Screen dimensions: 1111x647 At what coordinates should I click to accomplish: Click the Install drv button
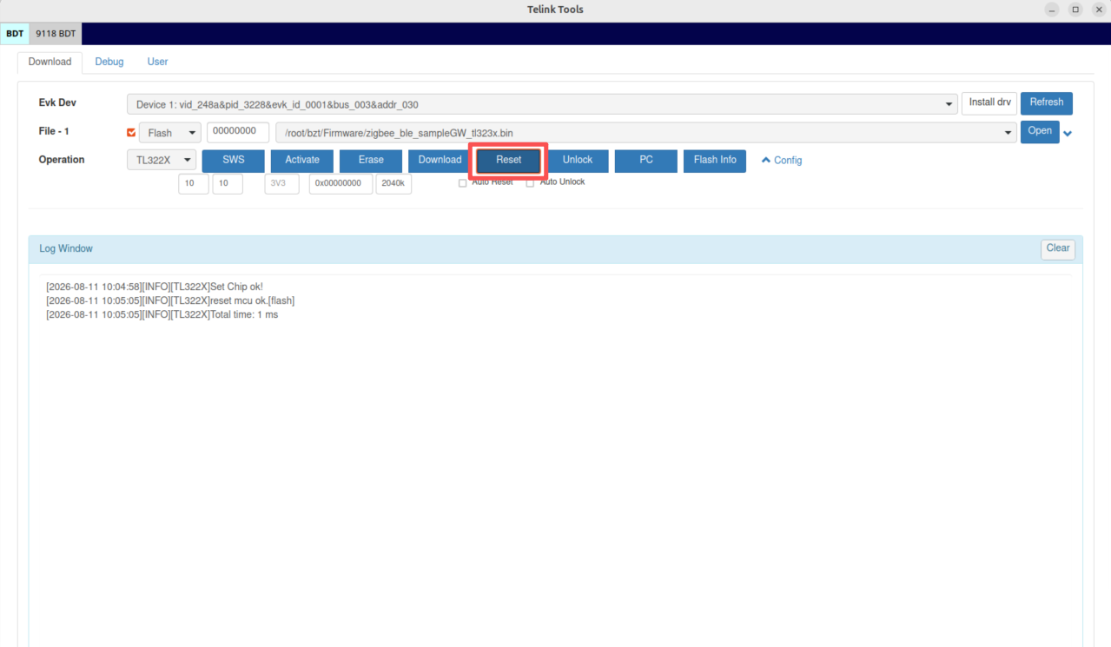pos(989,102)
